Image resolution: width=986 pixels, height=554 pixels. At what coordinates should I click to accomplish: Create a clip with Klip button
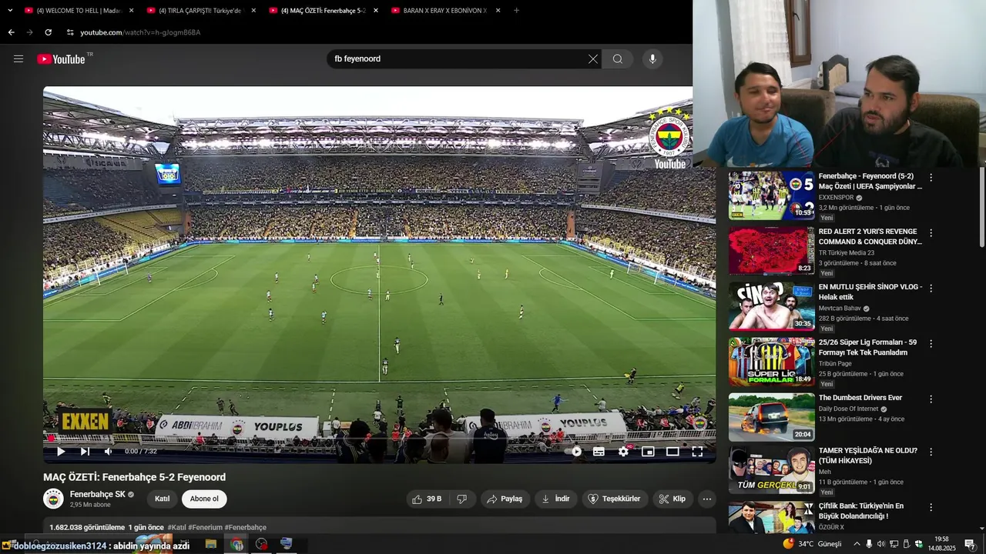[x=672, y=499]
